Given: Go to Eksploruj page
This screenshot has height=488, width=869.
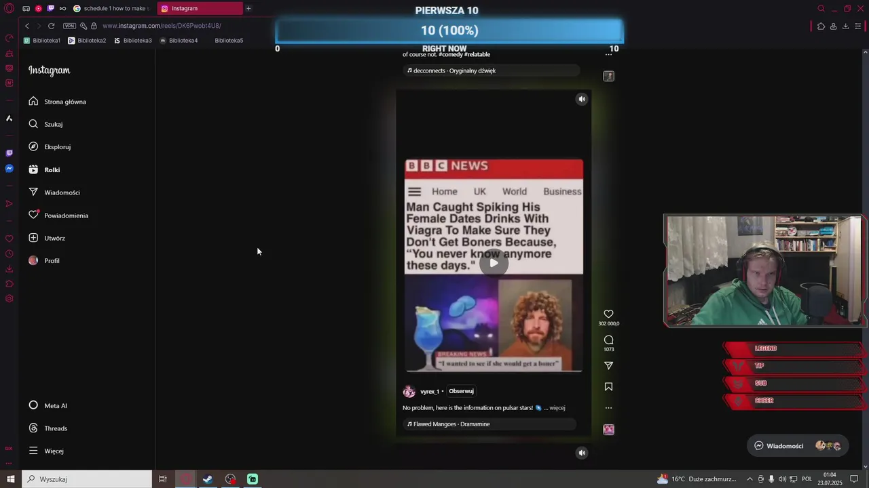Looking at the screenshot, I should (x=50, y=146).
